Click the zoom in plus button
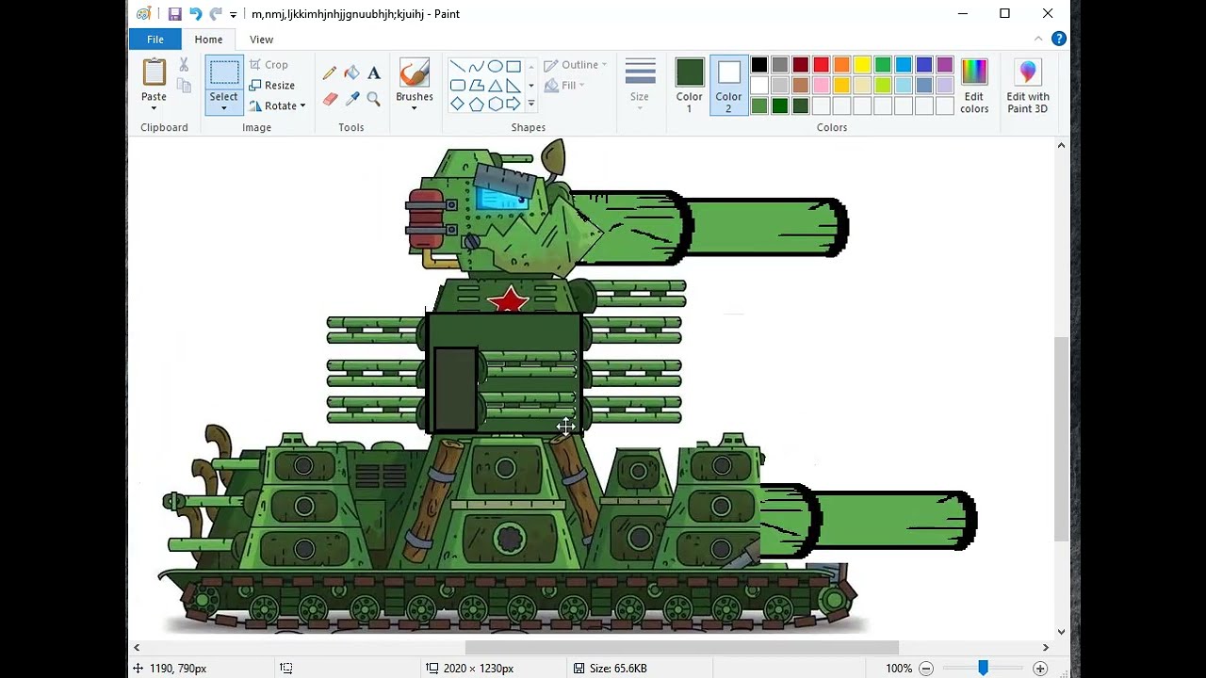Screen dimensions: 1206x678 [1040, 669]
